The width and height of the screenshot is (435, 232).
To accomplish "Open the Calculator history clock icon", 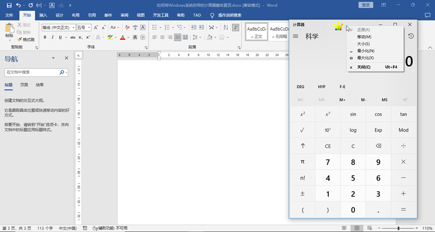I will [411, 36].
